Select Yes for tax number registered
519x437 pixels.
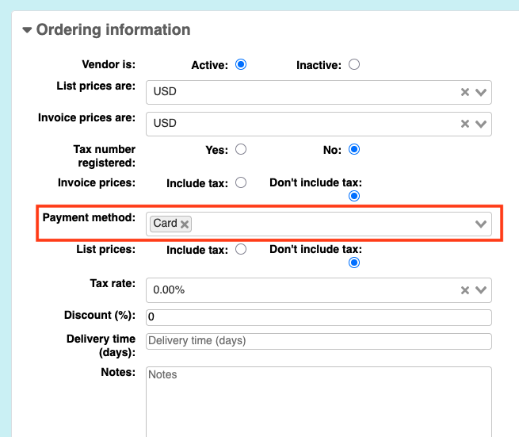coord(241,149)
